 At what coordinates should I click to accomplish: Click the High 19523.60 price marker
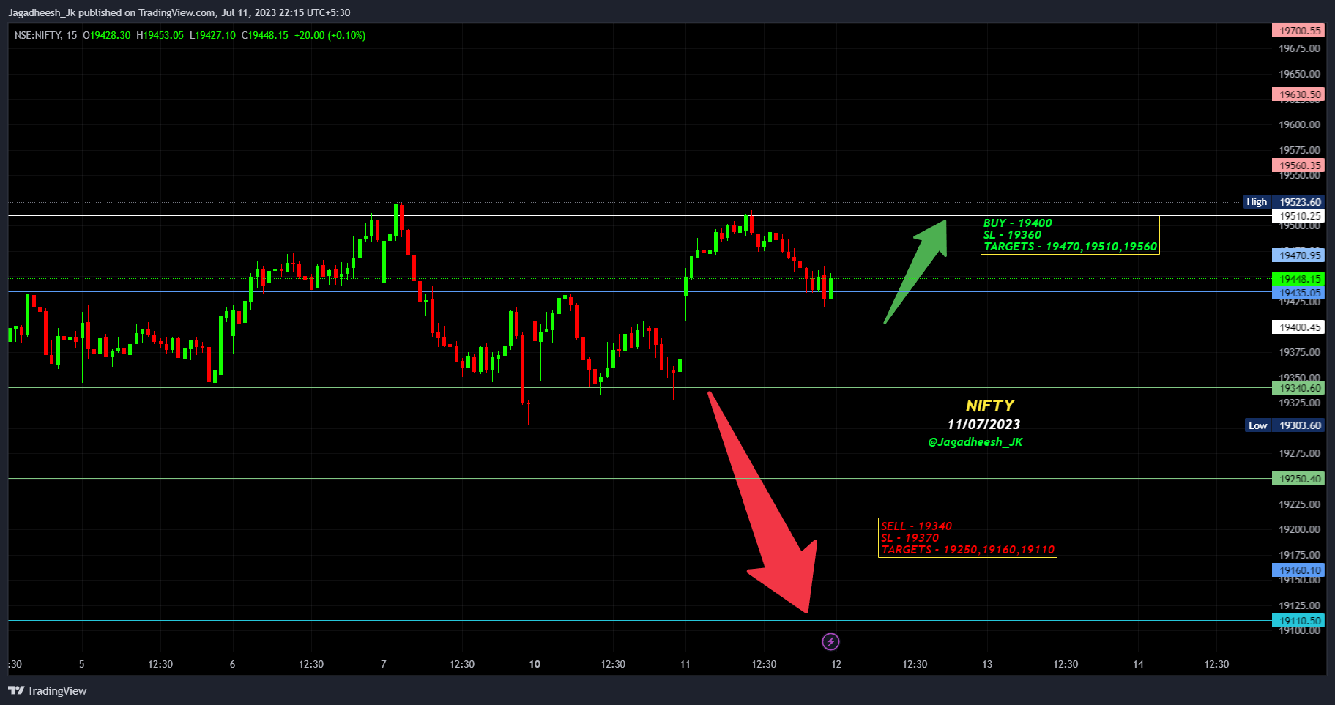pyautogui.click(x=1284, y=202)
